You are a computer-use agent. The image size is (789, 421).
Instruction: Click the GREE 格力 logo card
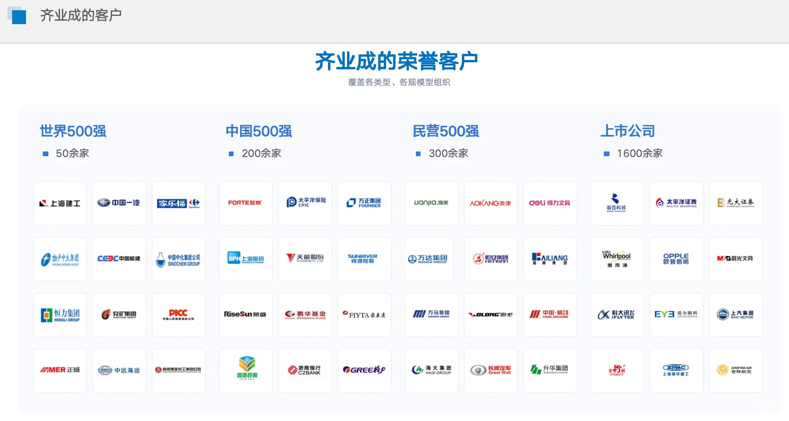click(x=364, y=370)
